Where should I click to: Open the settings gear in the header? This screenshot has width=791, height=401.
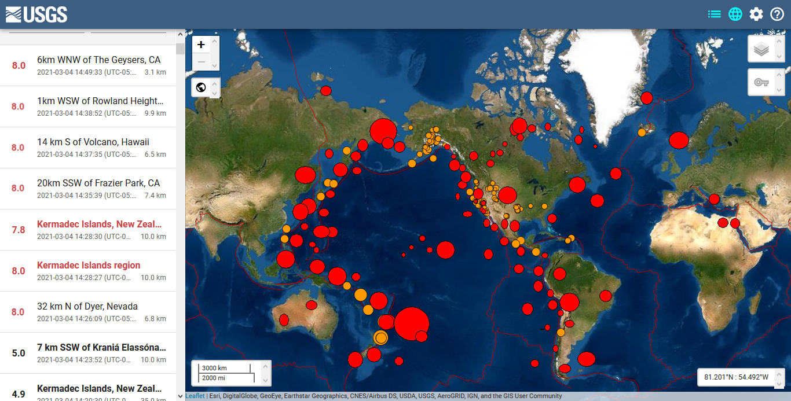[756, 14]
